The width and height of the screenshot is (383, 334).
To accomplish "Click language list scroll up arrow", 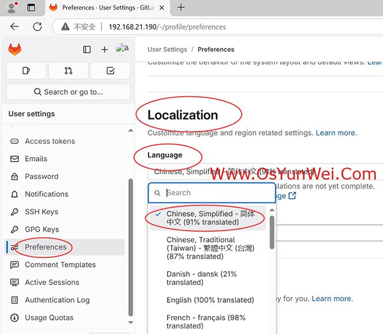I will (x=272, y=210).
